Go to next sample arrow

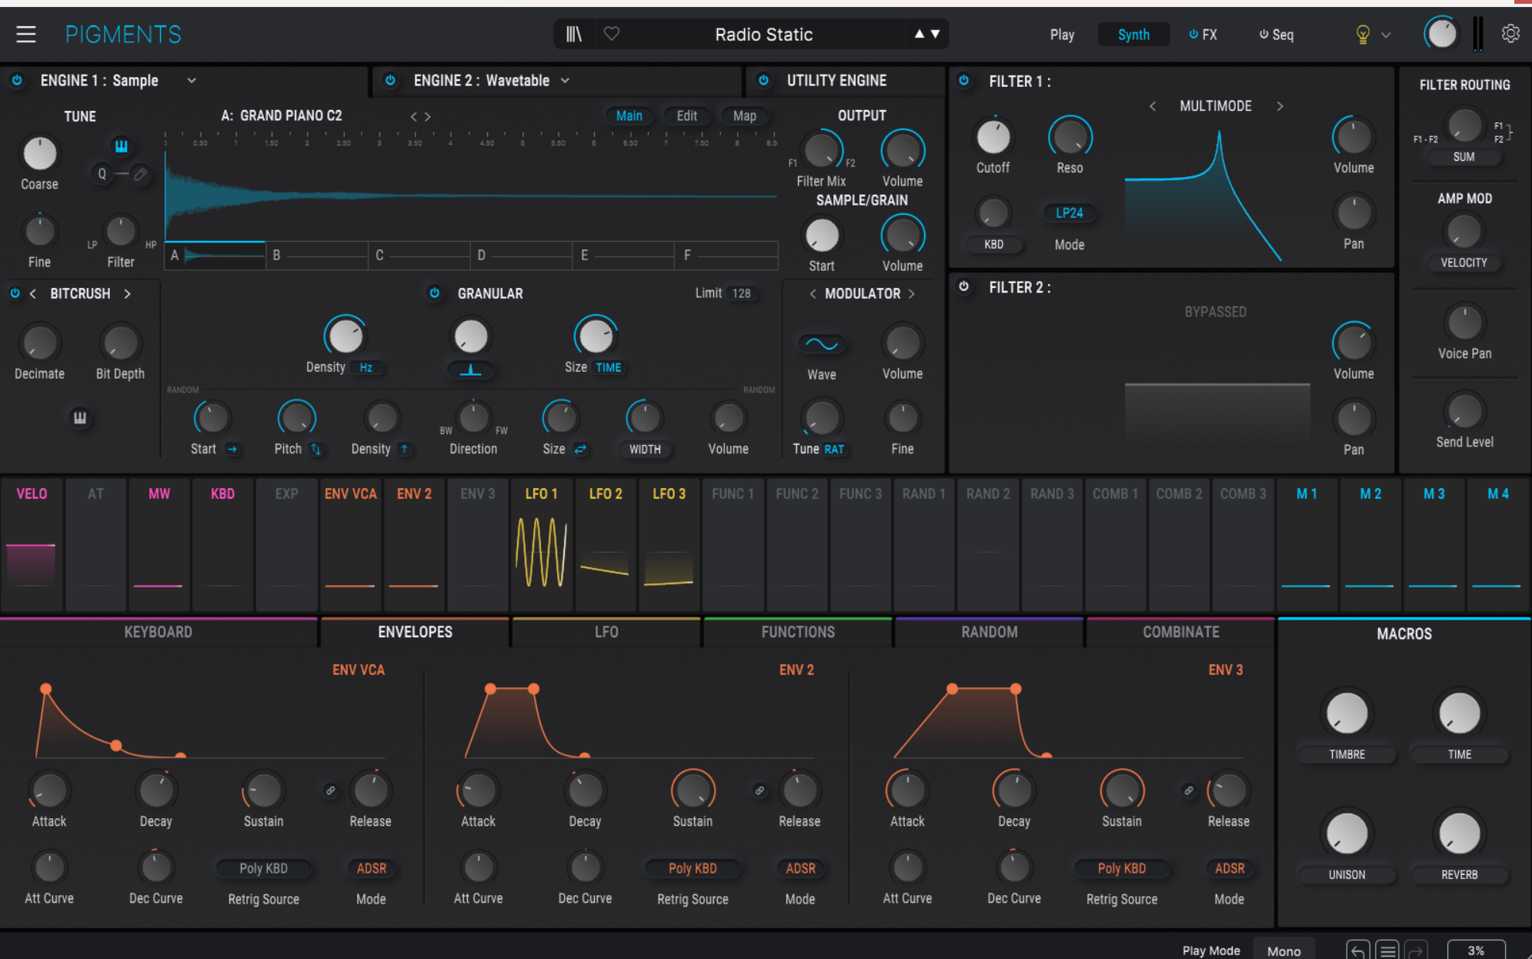coord(428,117)
